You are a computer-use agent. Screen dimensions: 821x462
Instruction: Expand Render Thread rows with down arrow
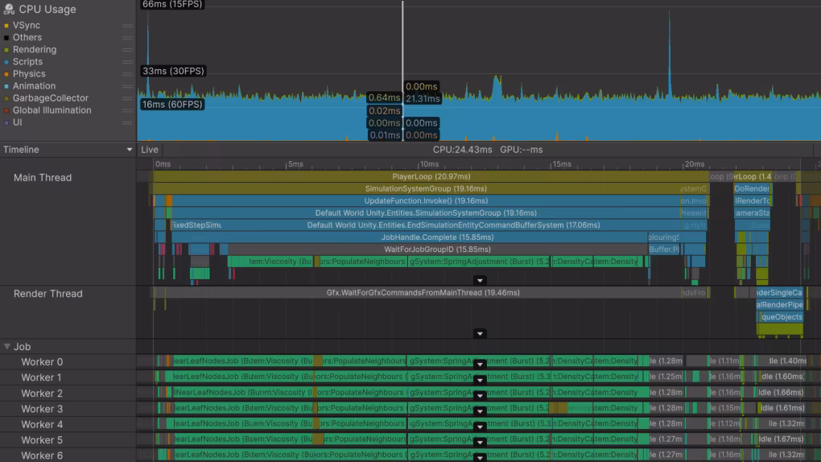tap(480, 334)
